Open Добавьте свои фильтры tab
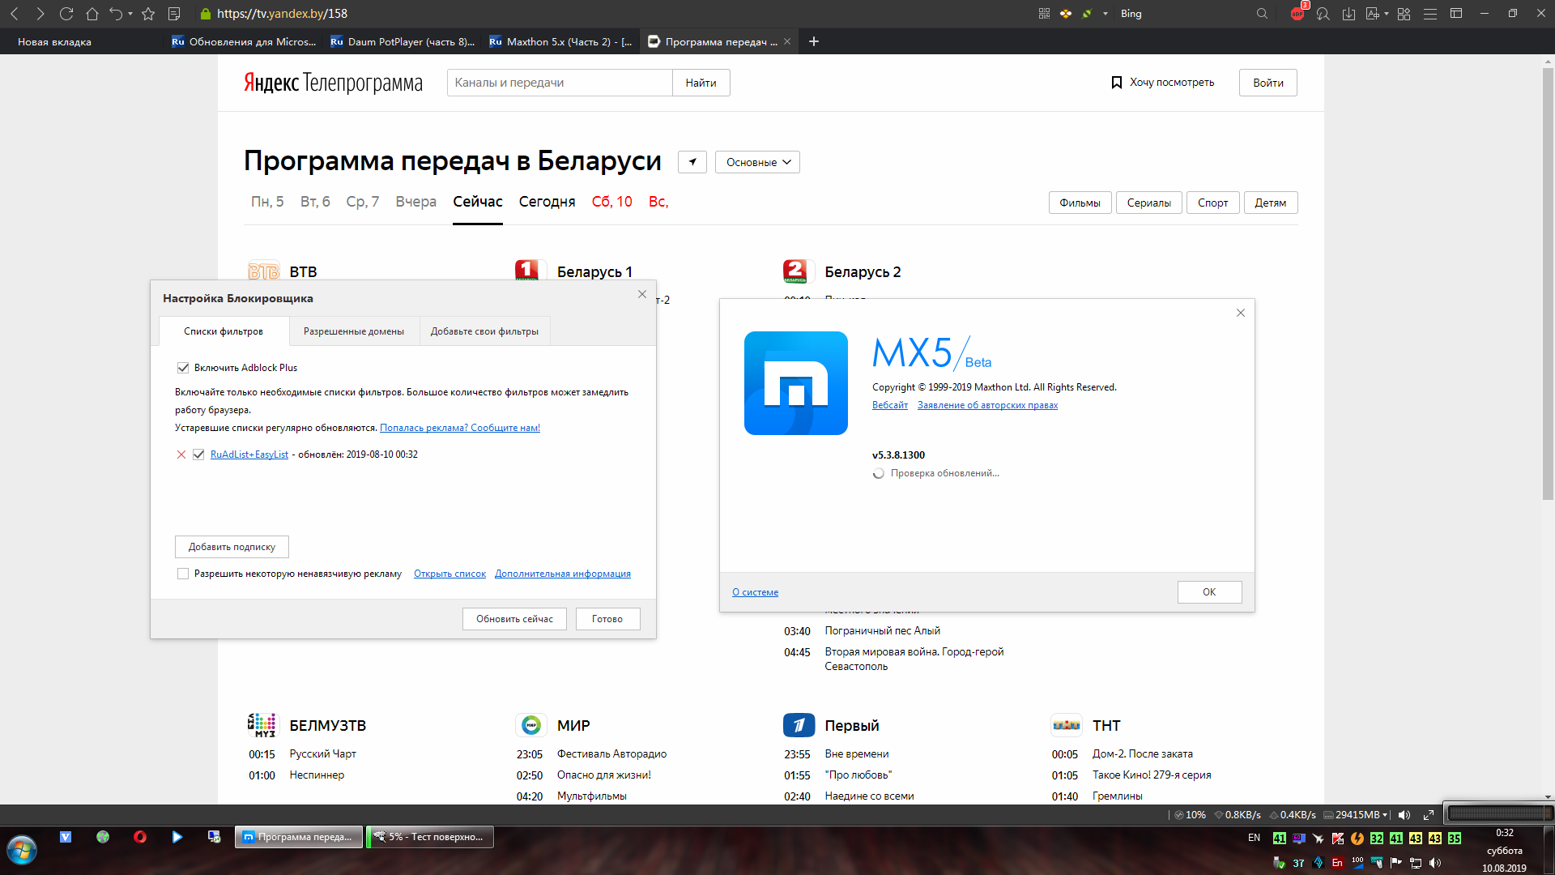The height and width of the screenshot is (875, 1555). [x=484, y=331]
